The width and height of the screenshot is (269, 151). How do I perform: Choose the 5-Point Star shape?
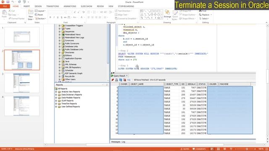[159, 18]
